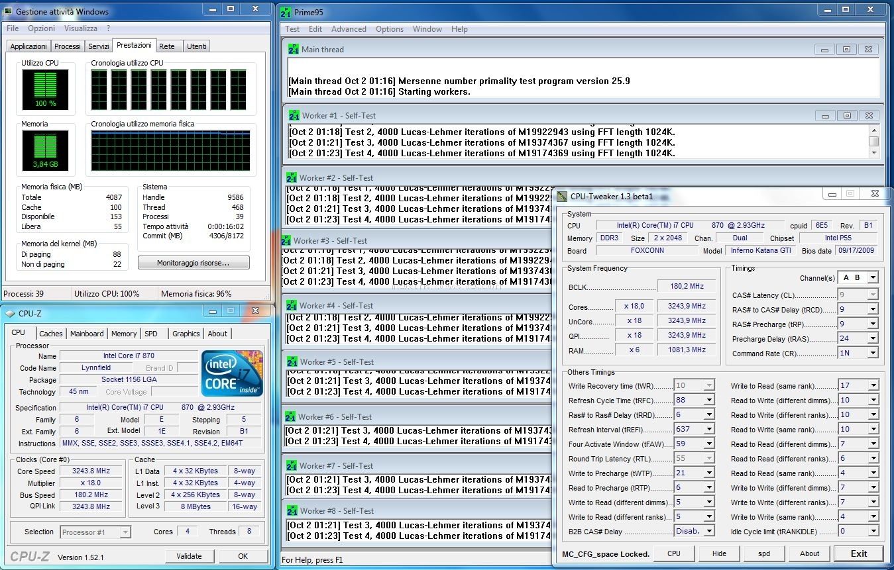
Task: Switch to the Utenti tab
Action: point(197,46)
